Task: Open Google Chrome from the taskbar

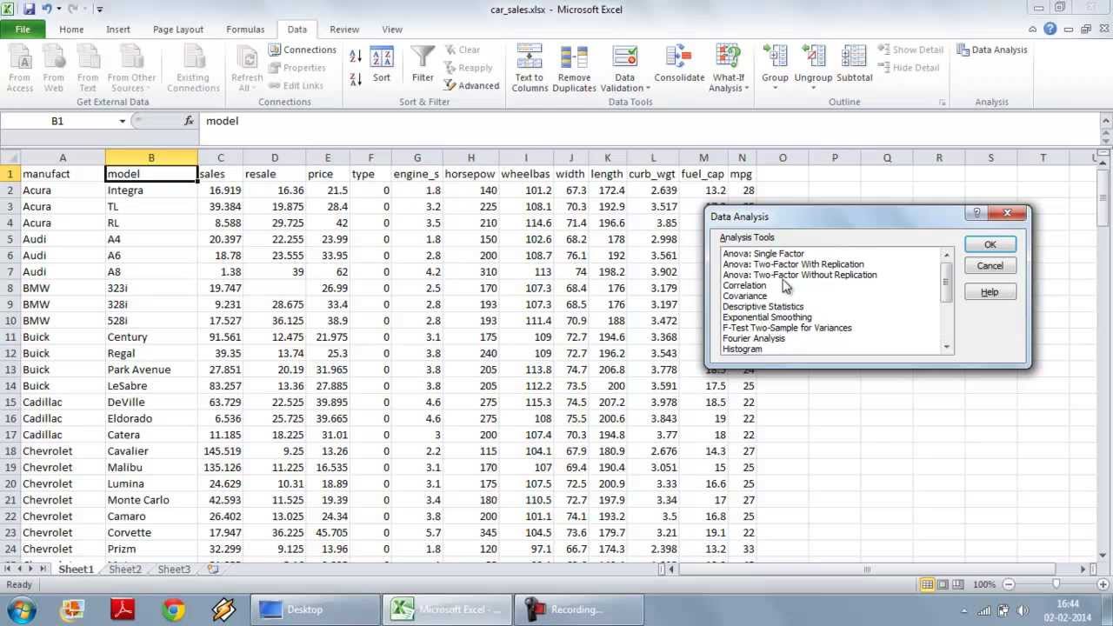Action: click(x=174, y=610)
